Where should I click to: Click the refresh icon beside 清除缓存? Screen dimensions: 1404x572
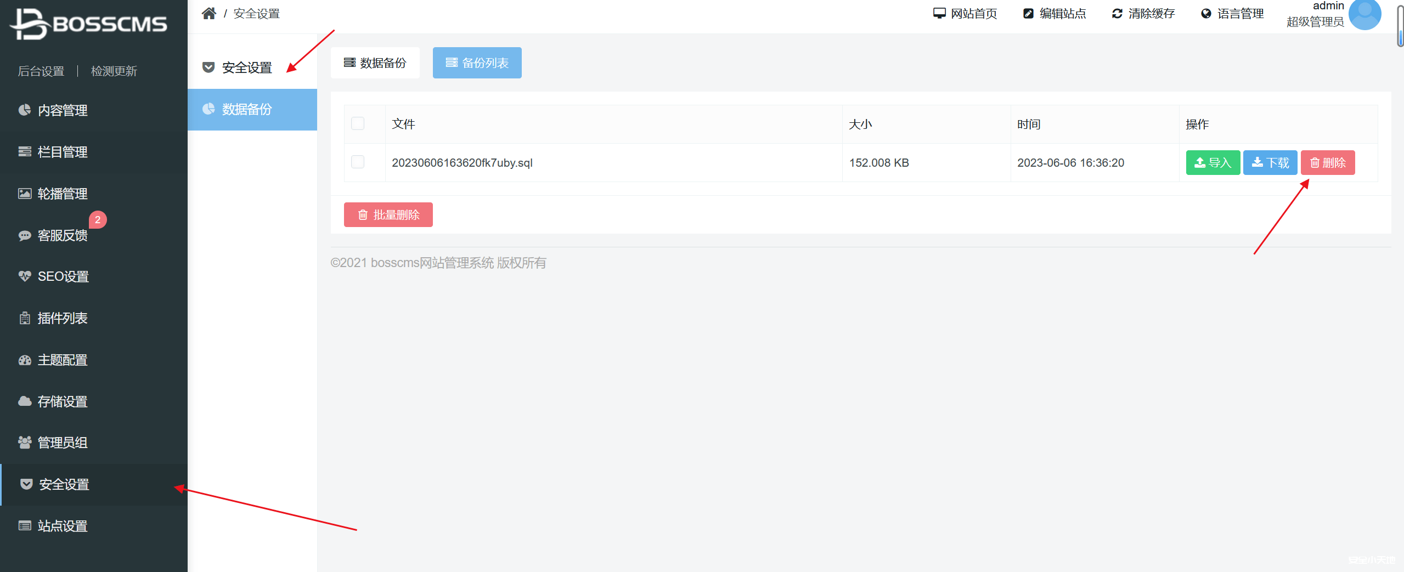click(1117, 13)
